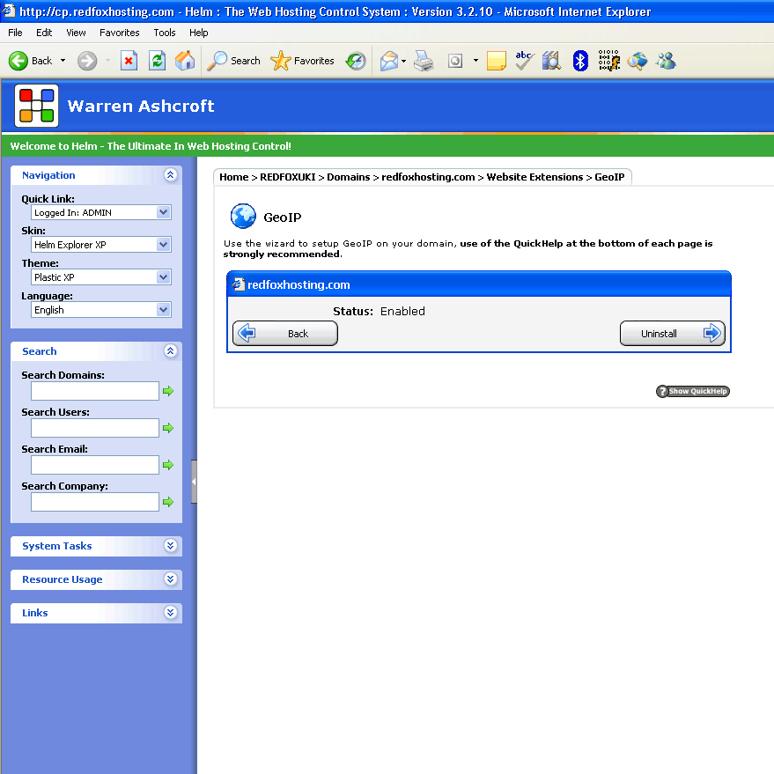Print the page with the printer icon
This screenshot has width=774, height=774.
424,61
